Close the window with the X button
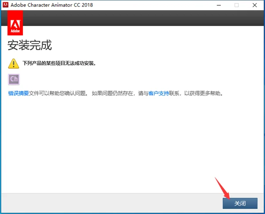Viewport: 265px width, 214px height. tap(255, 5)
